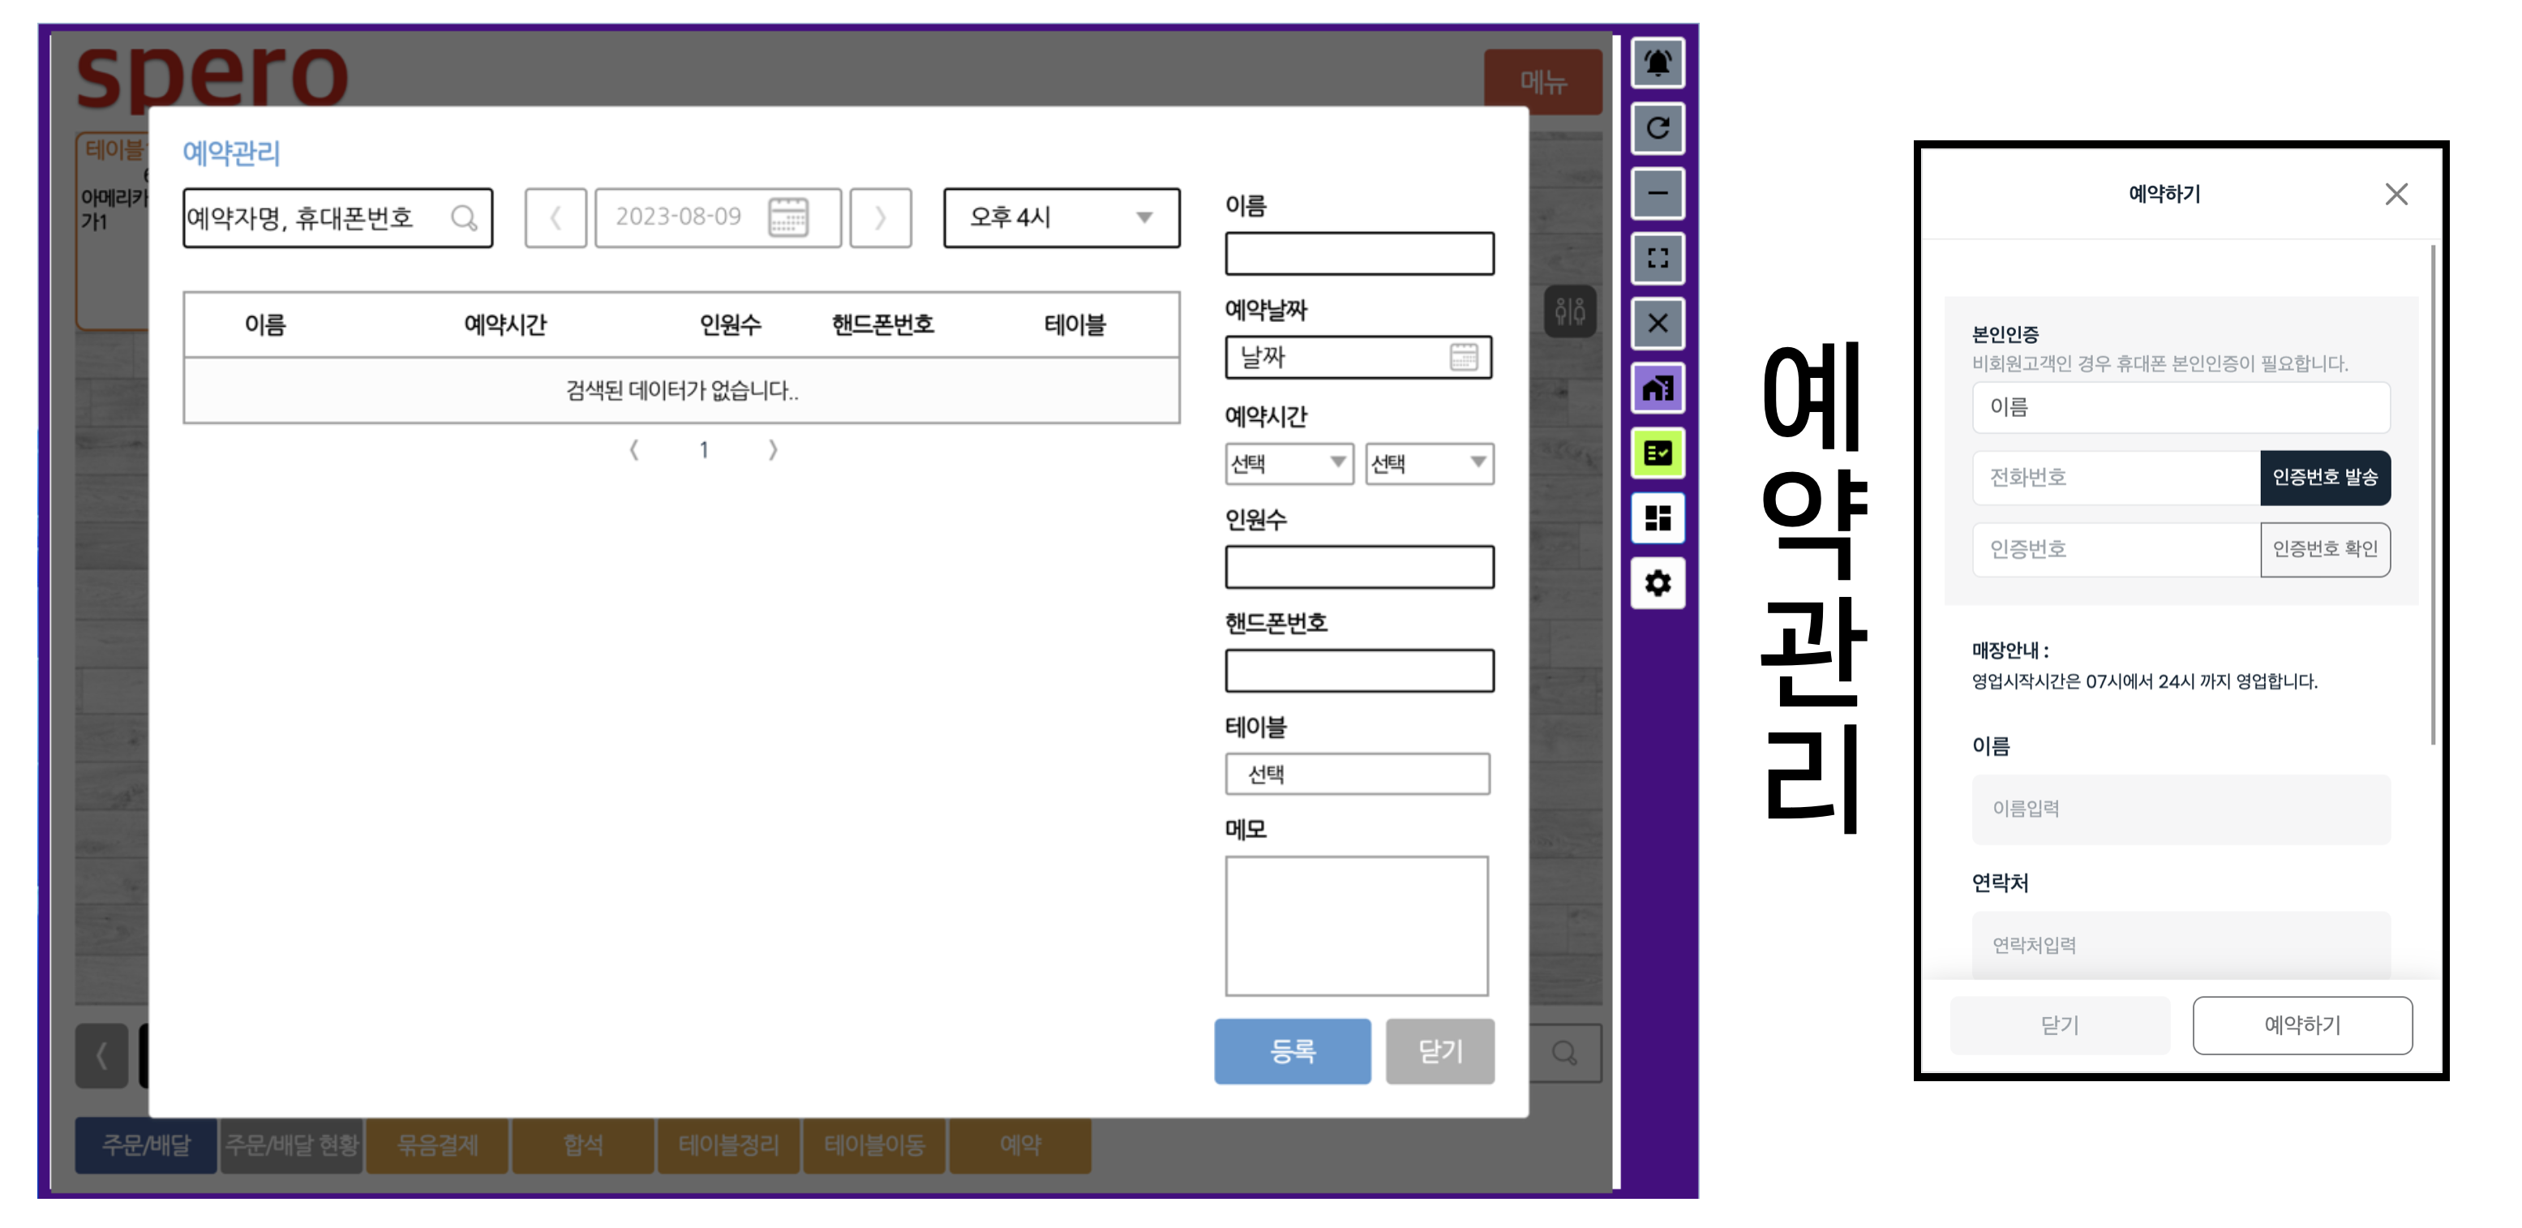The height and width of the screenshot is (1228, 2522).
Task: Close the 예약하기 dialog with X
Action: (x=2395, y=194)
